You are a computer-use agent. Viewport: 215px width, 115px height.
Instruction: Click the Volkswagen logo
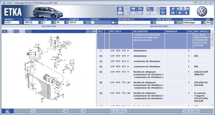coord(202,11)
